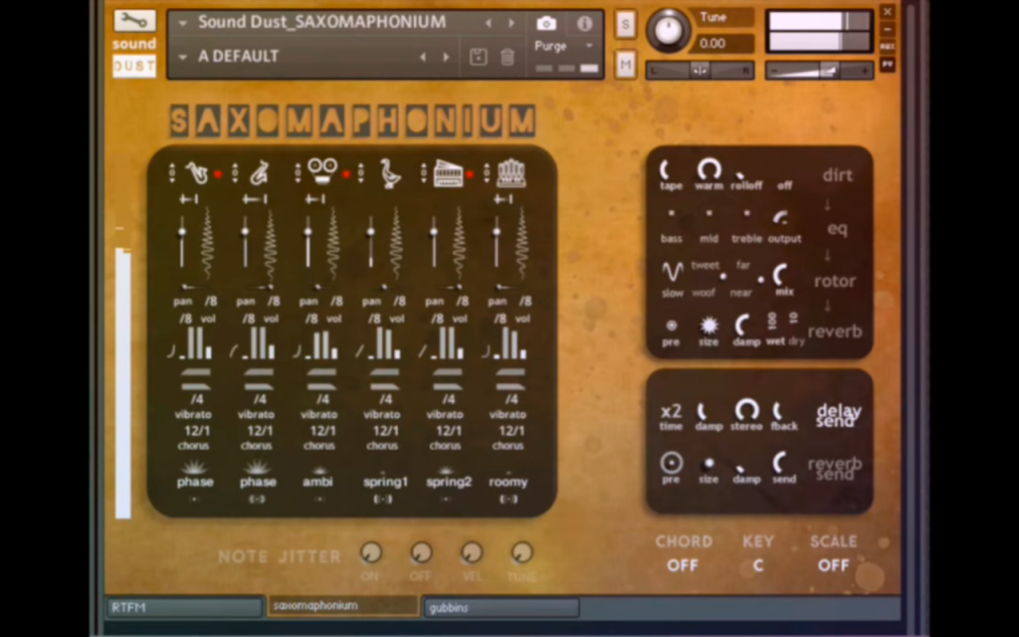Adjust the first channel volume fader

point(183,232)
